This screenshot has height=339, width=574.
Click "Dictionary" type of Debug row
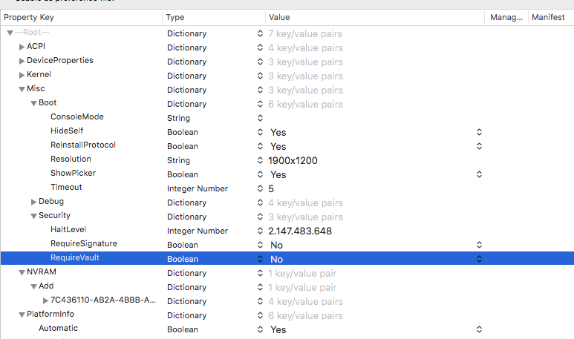click(186, 203)
